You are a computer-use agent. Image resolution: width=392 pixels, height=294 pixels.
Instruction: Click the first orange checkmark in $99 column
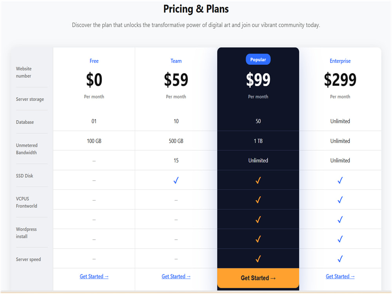pos(258,180)
